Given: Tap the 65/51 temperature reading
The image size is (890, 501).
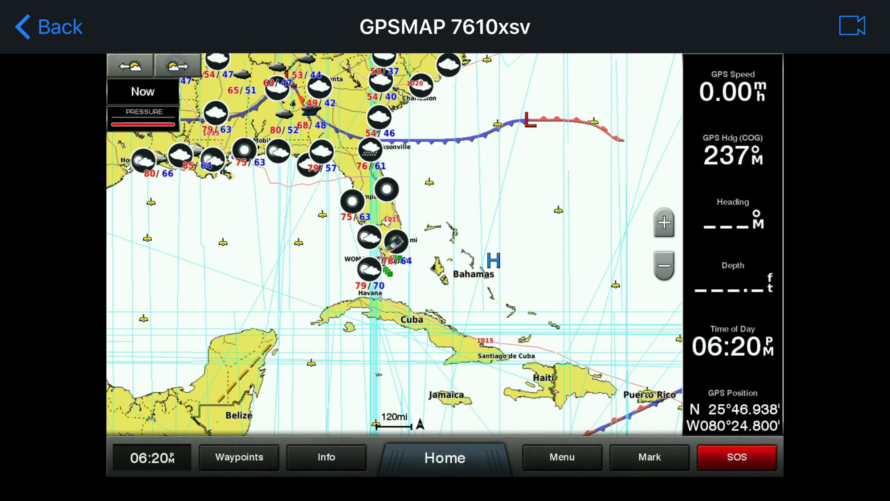Looking at the screenshot, I should pyautogui.click(x=242, y=90).
